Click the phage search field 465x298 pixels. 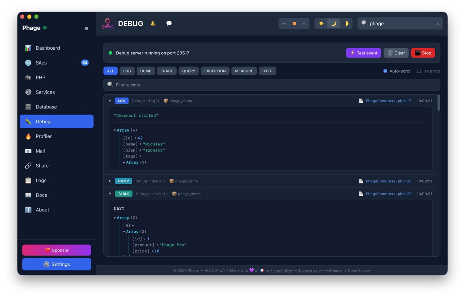point(400,24)
